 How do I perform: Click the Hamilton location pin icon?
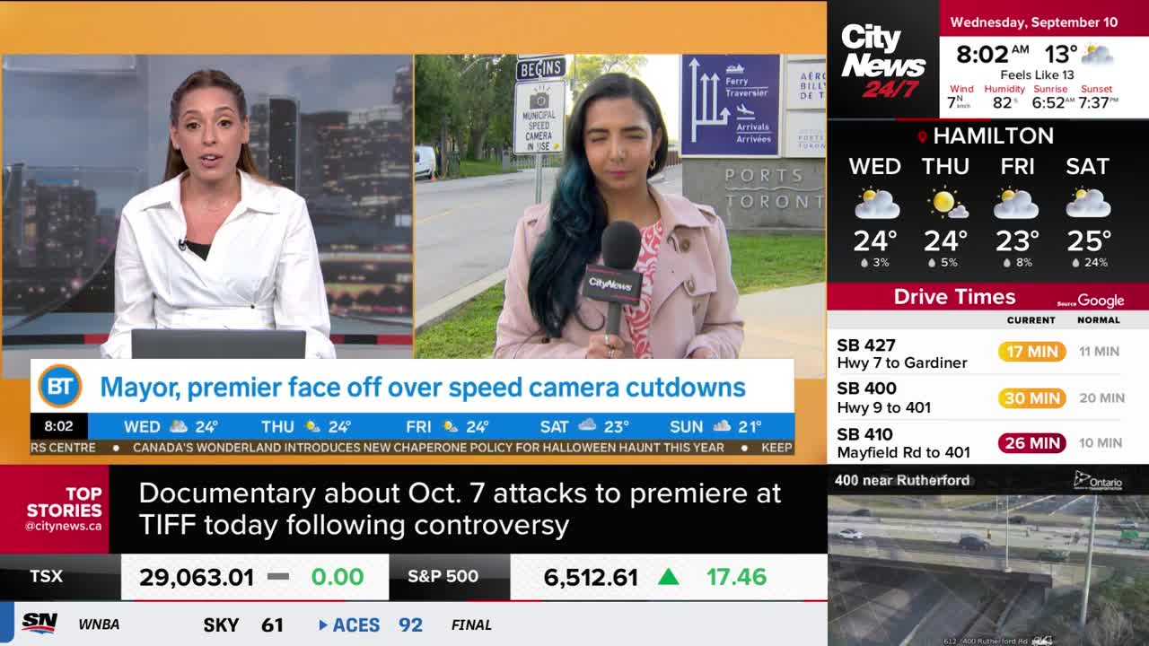point(922,137)
